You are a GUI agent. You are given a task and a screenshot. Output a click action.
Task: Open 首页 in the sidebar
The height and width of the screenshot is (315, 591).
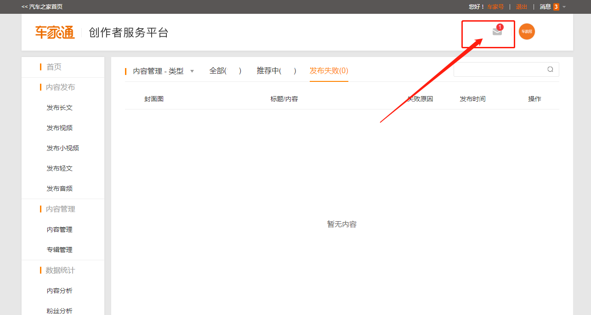tap(54, 67)
